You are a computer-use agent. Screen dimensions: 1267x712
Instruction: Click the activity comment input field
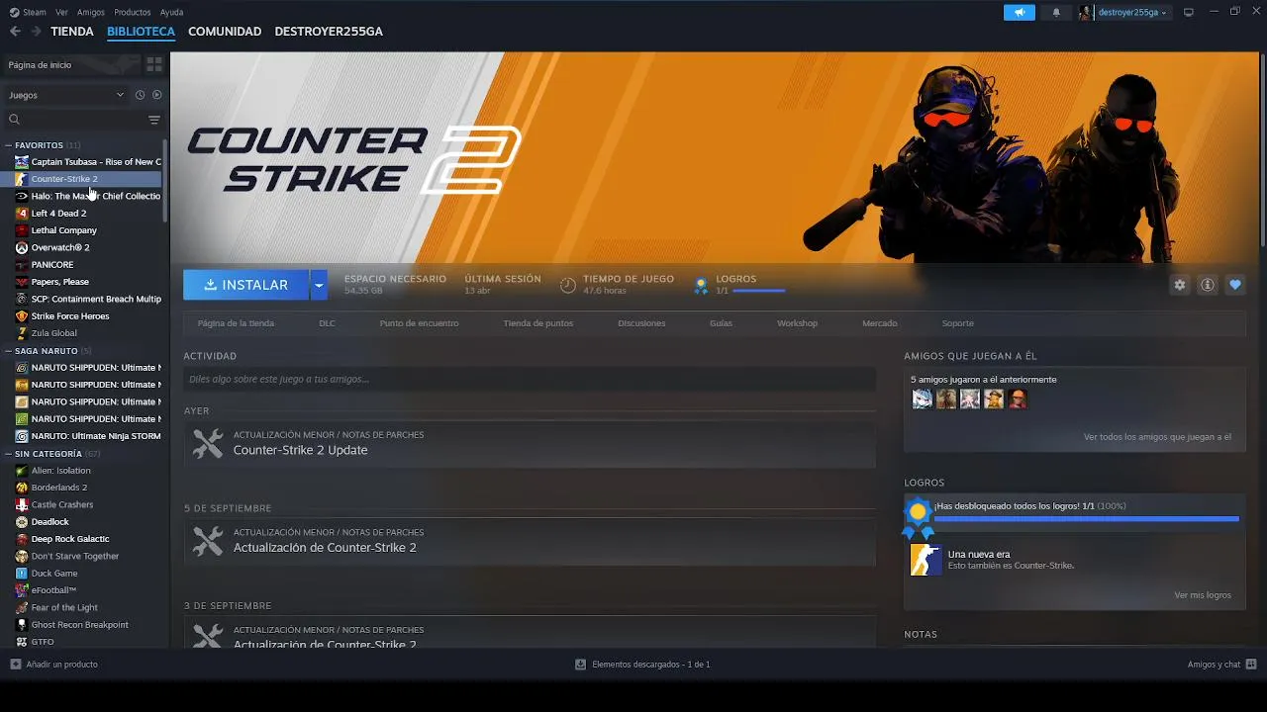click(530, 379)
